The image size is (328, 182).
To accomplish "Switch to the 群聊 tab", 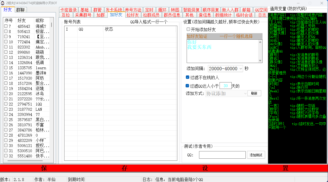I will [21, 10].
